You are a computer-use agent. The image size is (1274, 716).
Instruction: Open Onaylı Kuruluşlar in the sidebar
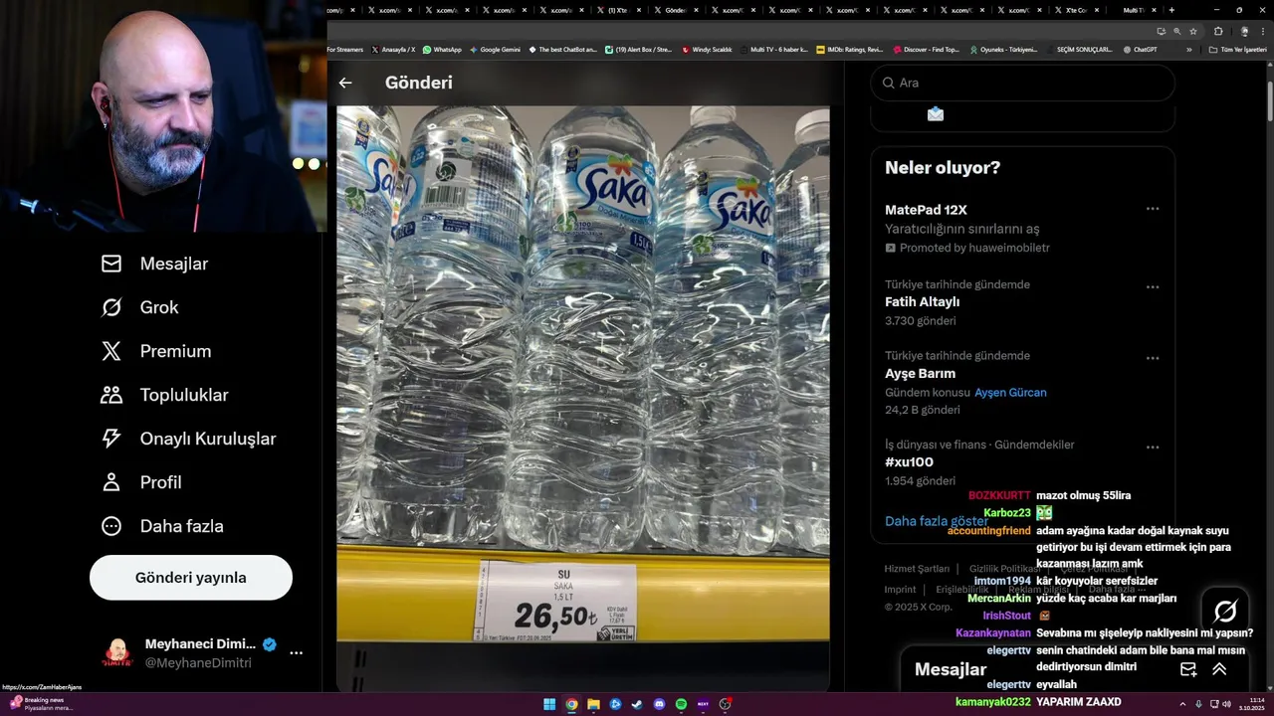(x=188, y=439)
